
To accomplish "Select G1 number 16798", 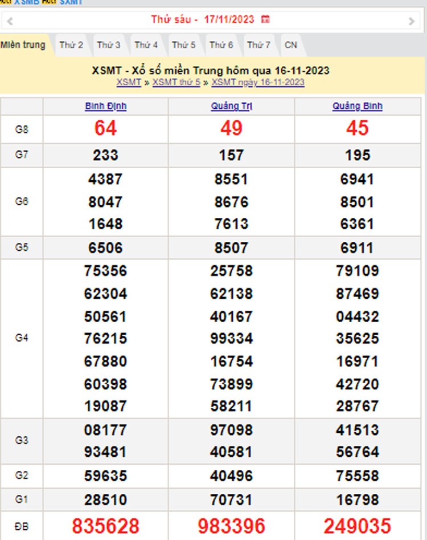I will click(358, 500).
